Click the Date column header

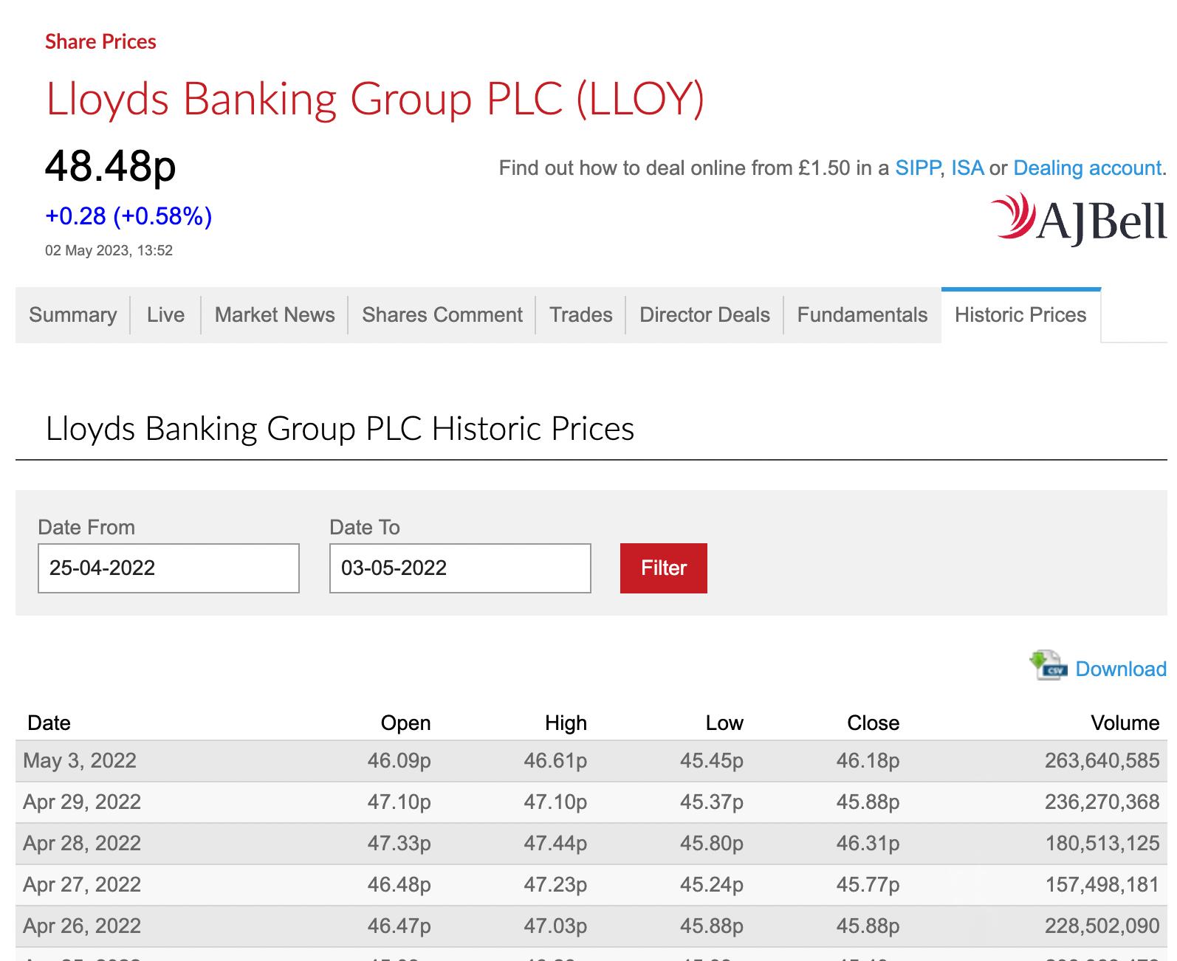point(49,723)
